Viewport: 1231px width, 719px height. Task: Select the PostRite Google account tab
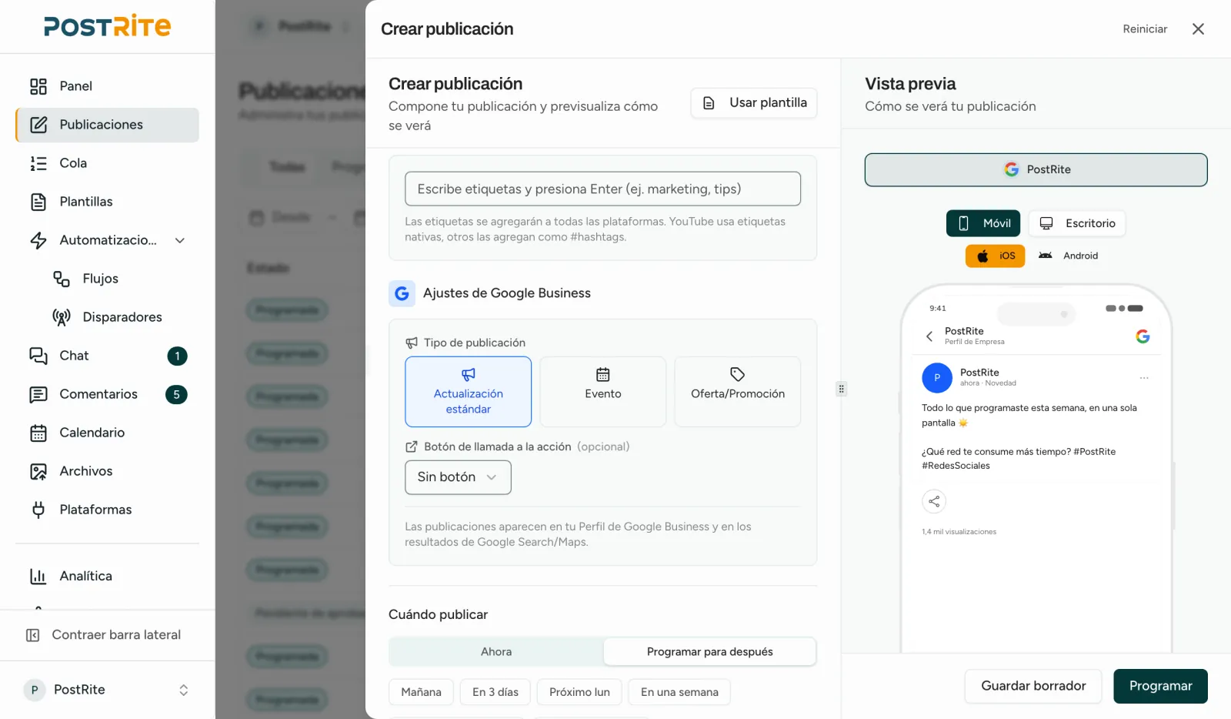coord(1036,170)
